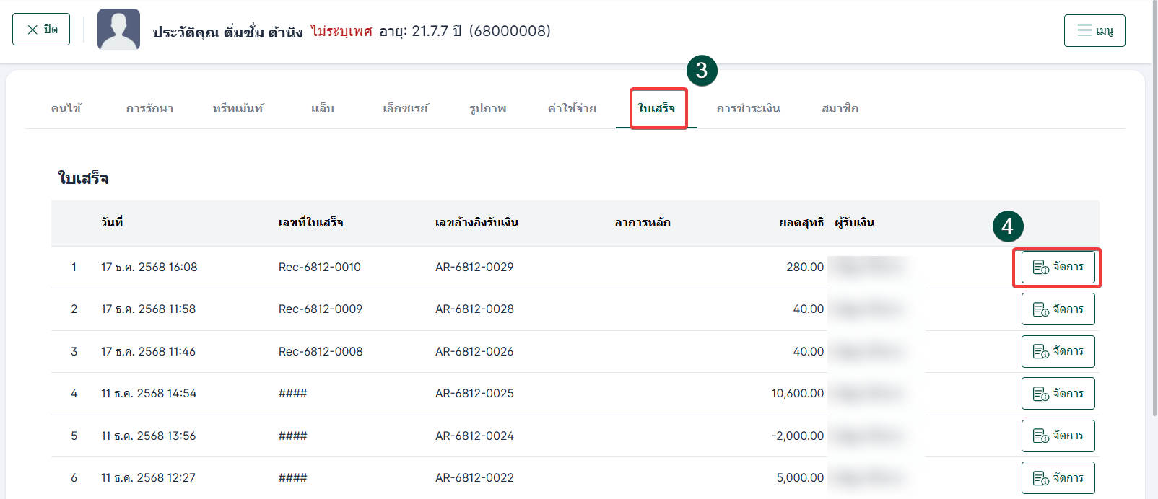The image size is (1158, 499).
Task: Open จัดการ for reference AR-6812-0024
Action: (1058, 436)
